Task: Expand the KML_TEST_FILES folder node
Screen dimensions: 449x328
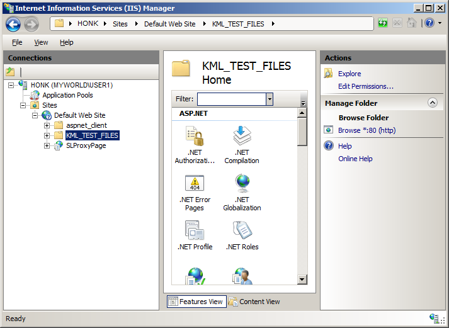Action: point(47,135)
